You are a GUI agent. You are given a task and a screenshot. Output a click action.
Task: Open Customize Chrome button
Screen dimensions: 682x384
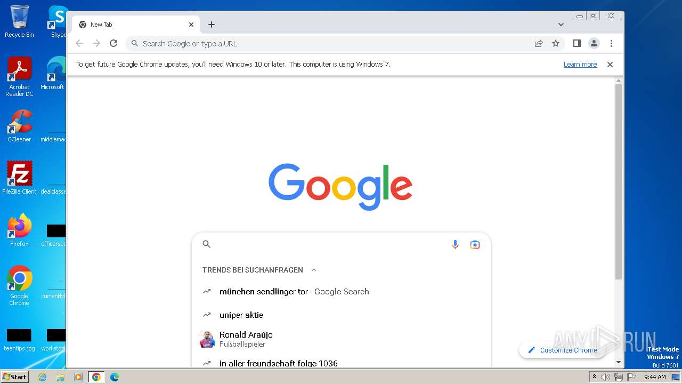click(562, 350)
